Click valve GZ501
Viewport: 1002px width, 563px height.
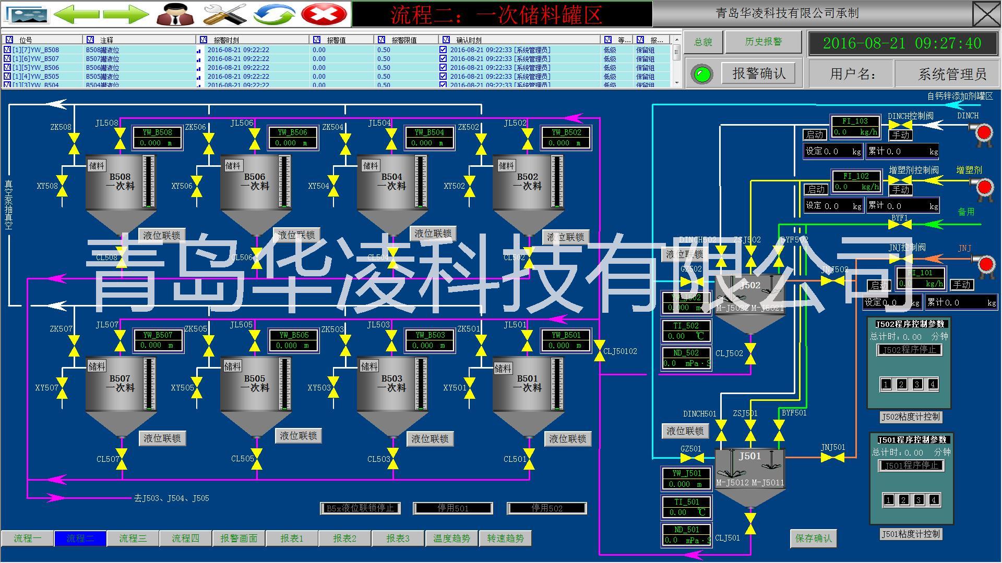pyautogui.click(x=693, y=459)
